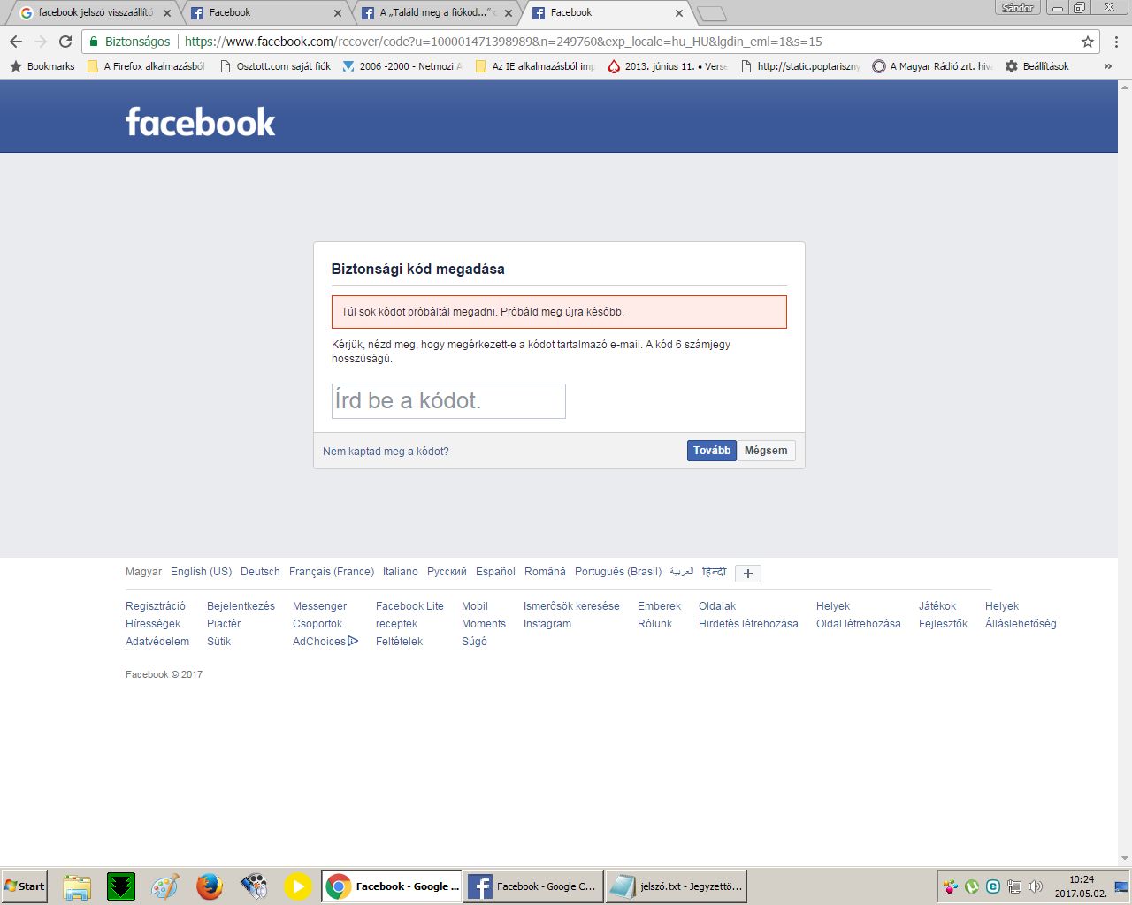Select the active Facebook tab
This screenshot has width=1132, height=905.
607,12
